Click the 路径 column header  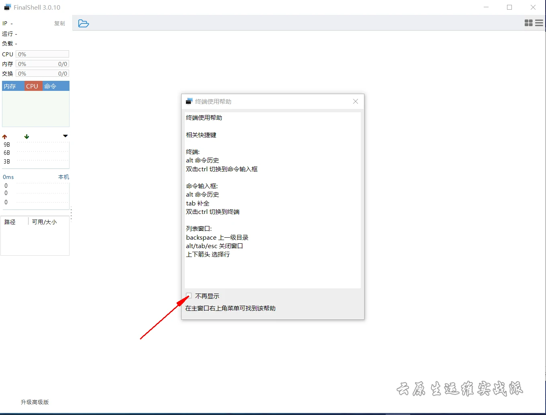click(x=10, y=222)
